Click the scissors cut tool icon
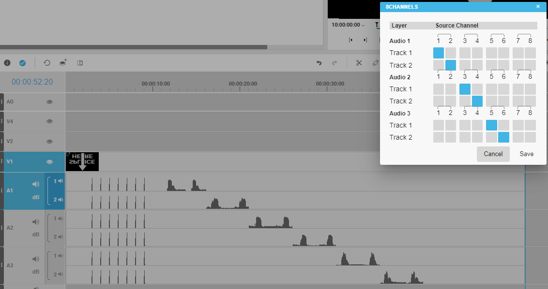 359,63
